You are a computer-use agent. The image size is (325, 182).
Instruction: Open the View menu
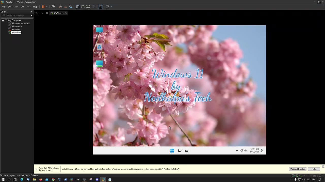[16, 7]
